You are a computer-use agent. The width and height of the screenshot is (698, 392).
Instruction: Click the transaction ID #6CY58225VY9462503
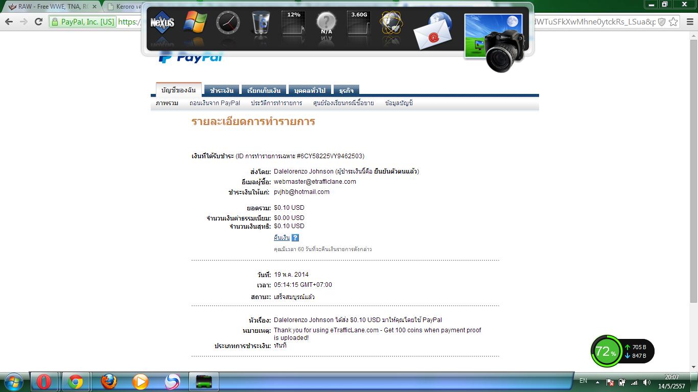point(330,156)
